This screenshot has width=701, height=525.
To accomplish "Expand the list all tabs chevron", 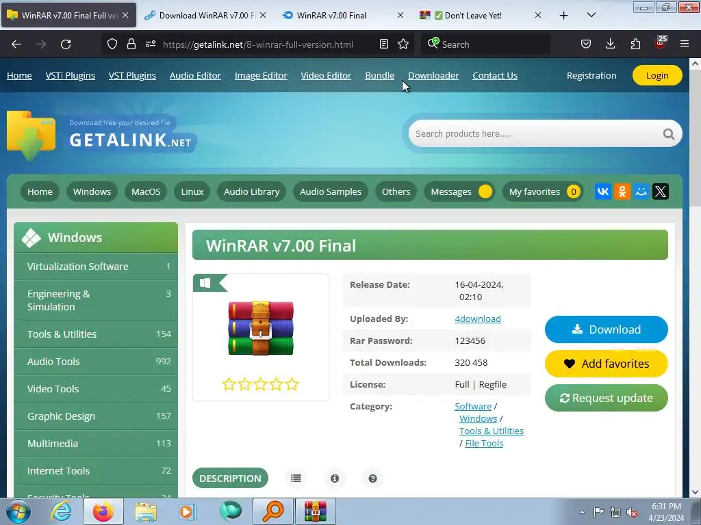I will pos(591,16).
